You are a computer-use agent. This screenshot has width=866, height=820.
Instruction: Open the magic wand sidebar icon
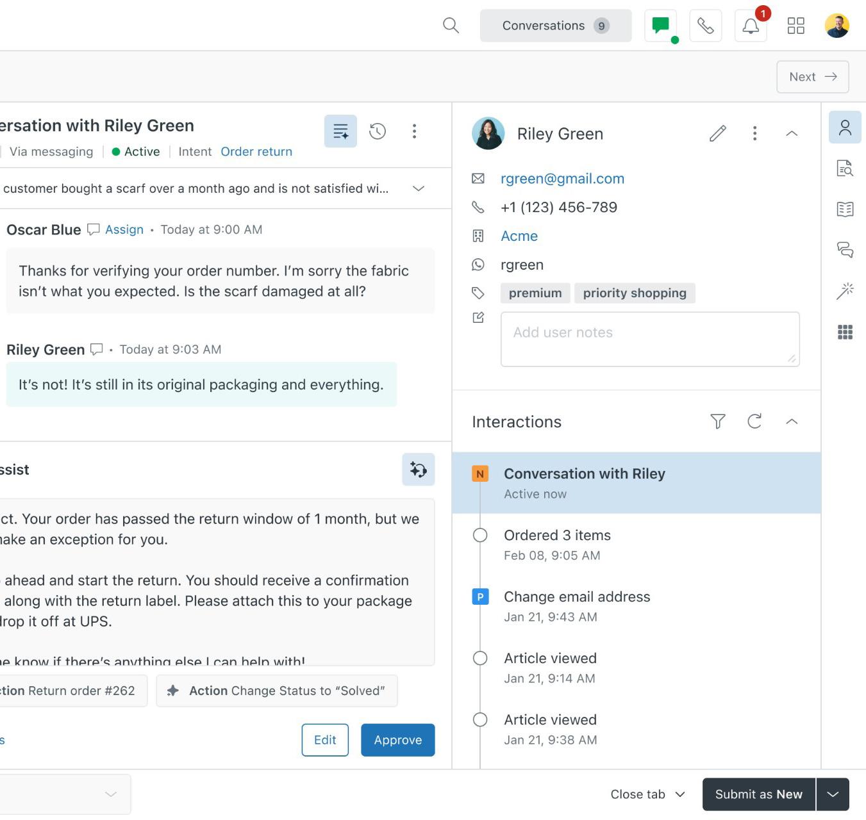tap(845, 291)
